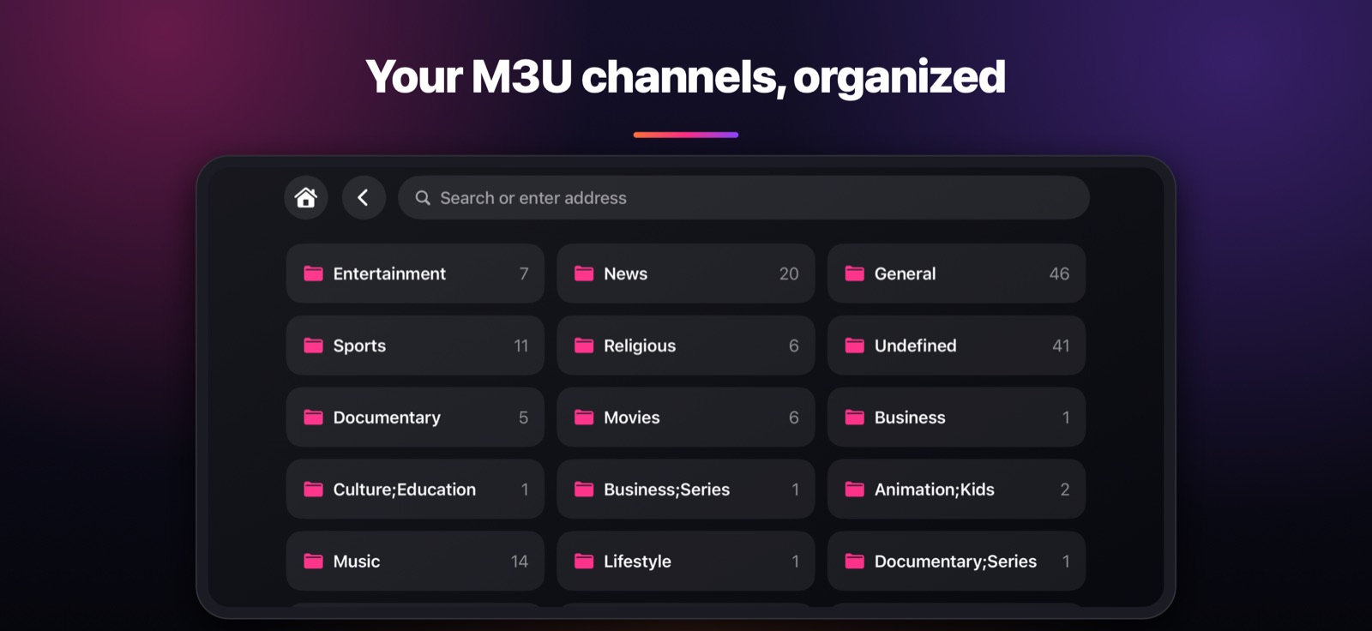Select the Religious category tile
The width and height of the screenshot is (1372, 631).
686,346
